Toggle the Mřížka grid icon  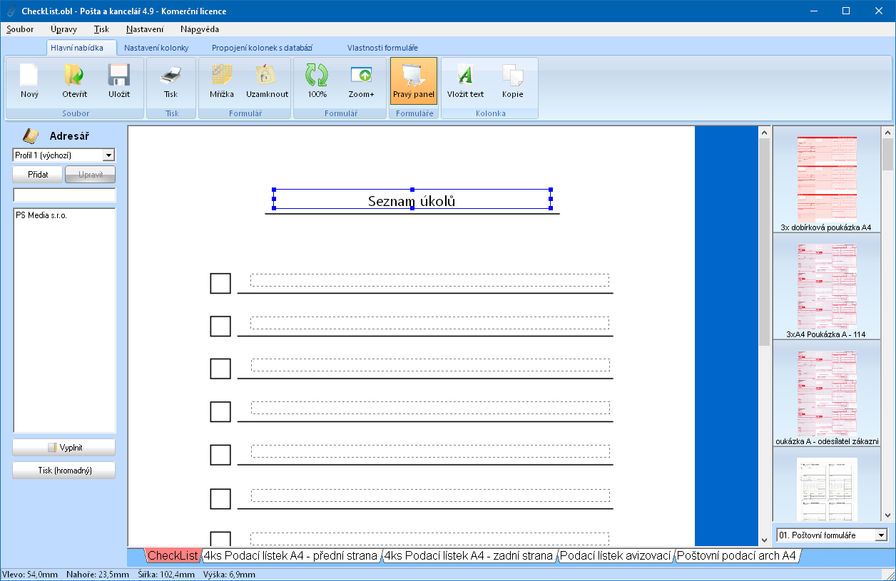(x=222, y=76)
